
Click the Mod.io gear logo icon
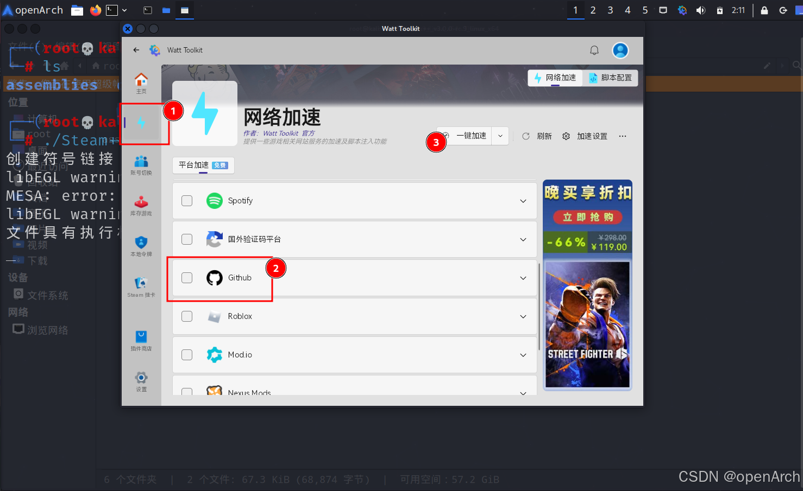215,355
